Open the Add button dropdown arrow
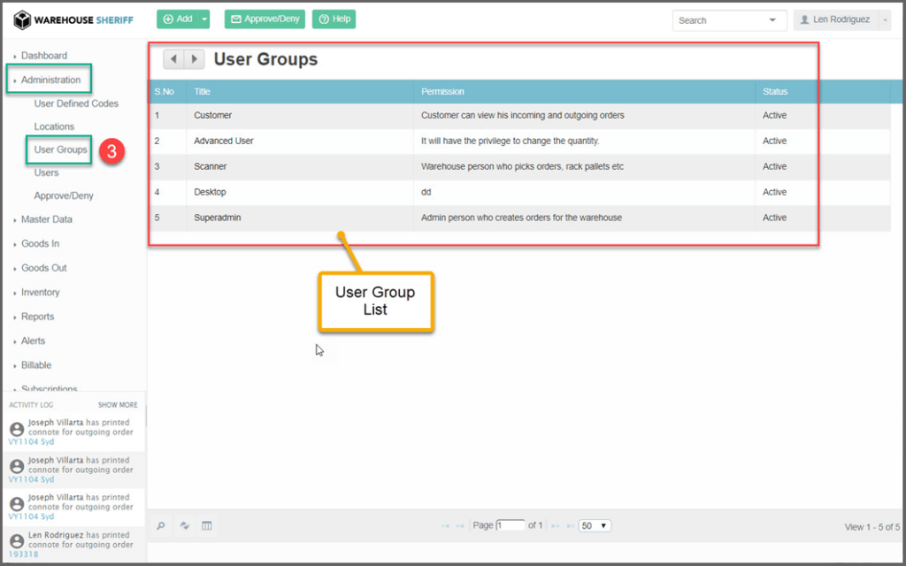 (x=204, y=19)
